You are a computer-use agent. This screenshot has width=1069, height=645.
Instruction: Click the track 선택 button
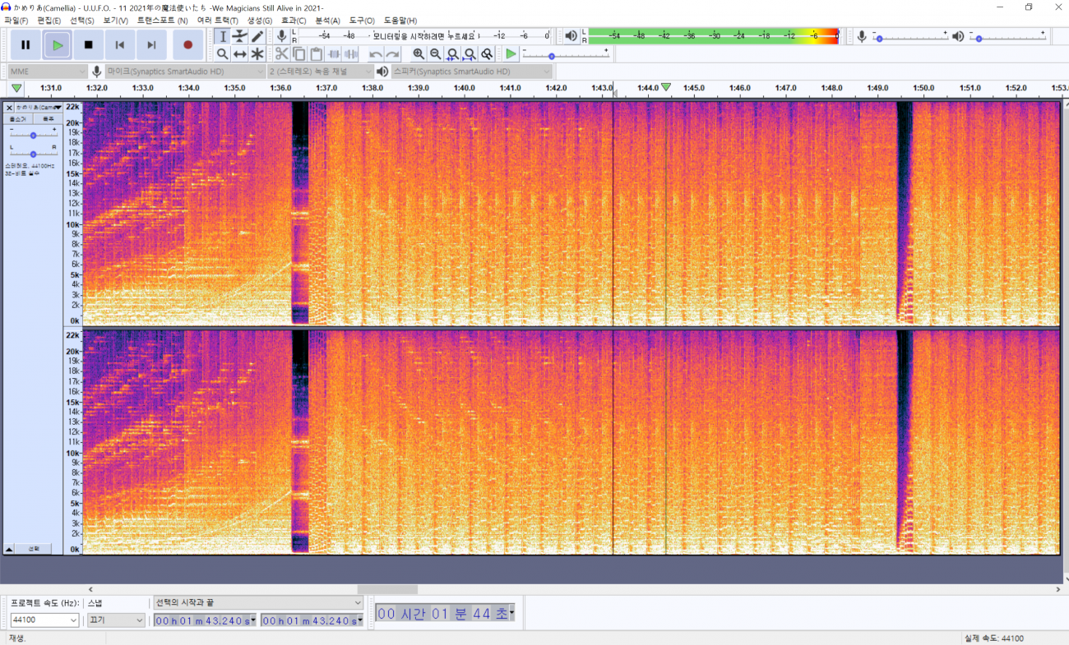(34, 549)
